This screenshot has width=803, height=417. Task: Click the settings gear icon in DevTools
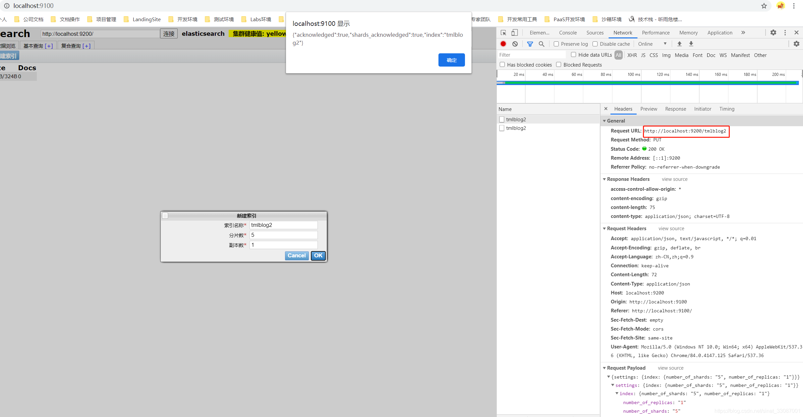click(x=773, y=33)
